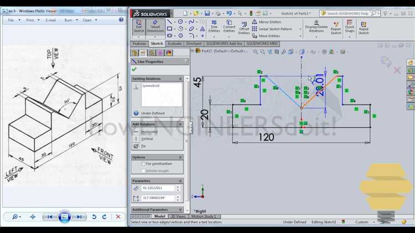Open the Quick Snaps dropdown arrow

350,37
